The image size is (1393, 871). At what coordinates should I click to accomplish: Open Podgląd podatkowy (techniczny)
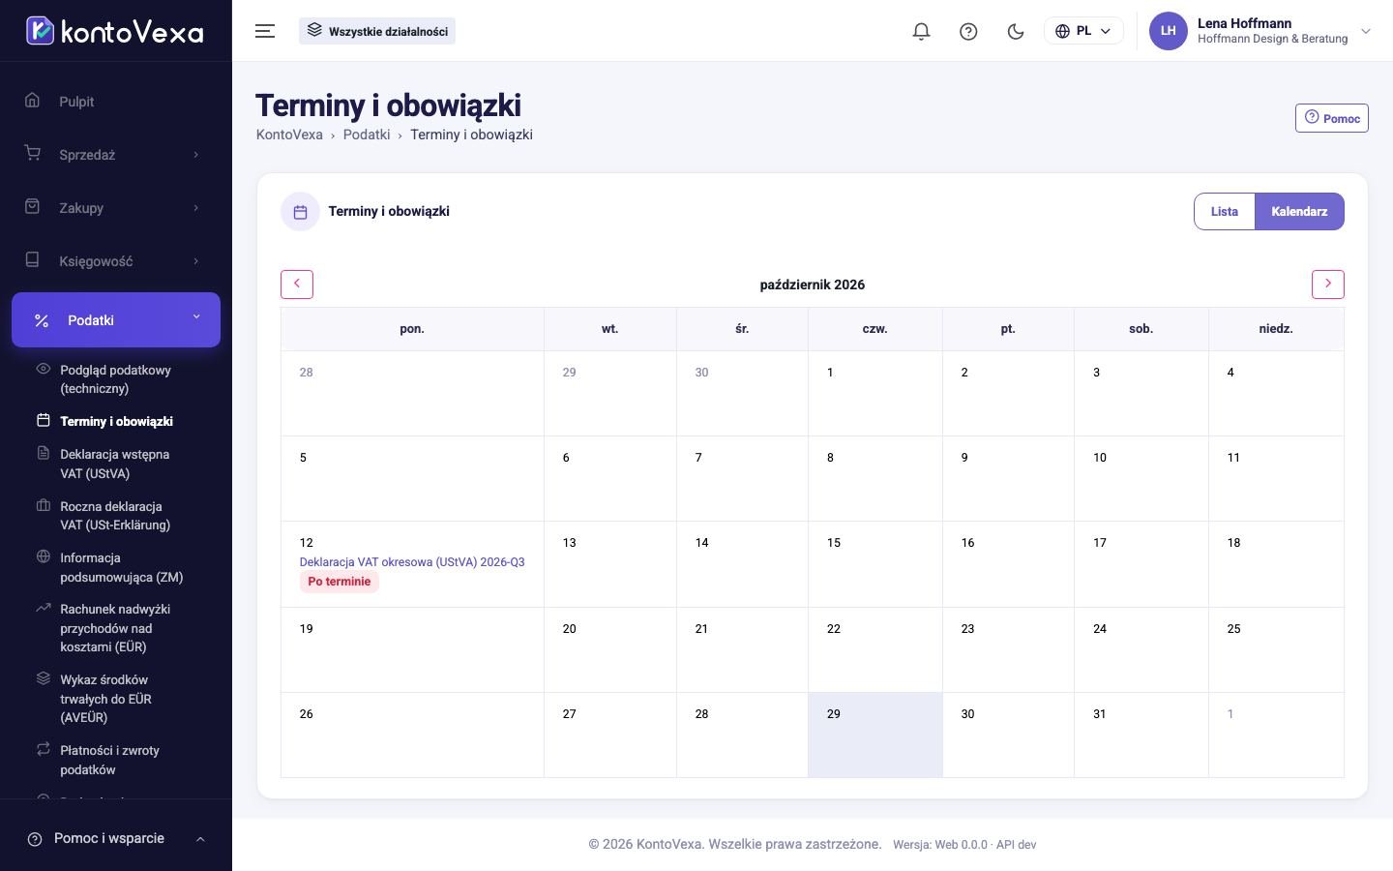[116, 379]
